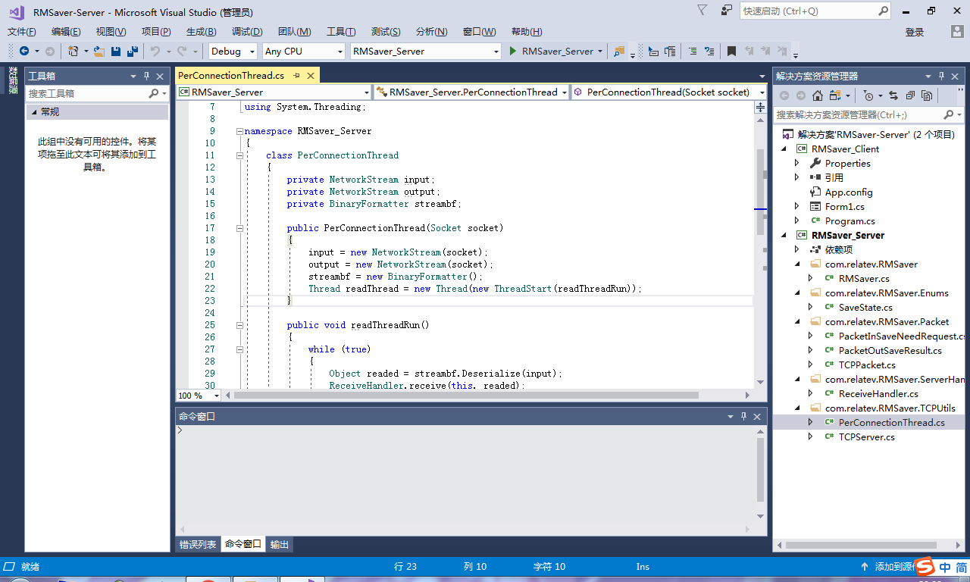
Task: Click the Navigate Backward arrow in toolbar
Action: tap(24, 52)
